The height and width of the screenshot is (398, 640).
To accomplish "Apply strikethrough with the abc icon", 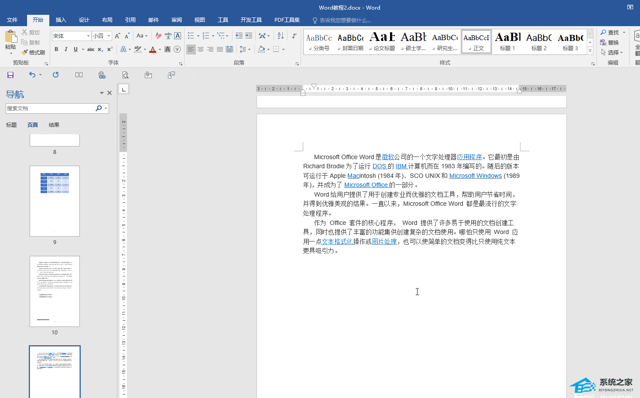I will click(91, 50).
